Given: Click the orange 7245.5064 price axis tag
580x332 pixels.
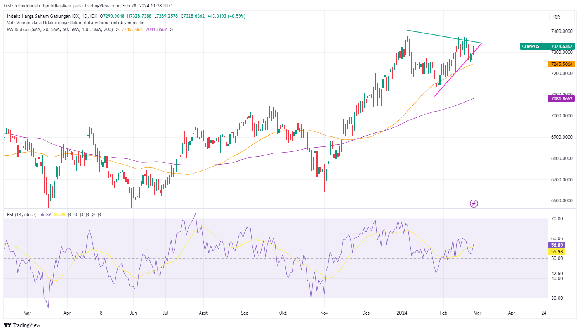Looking at the screenshot, I should tap(562, 64).
